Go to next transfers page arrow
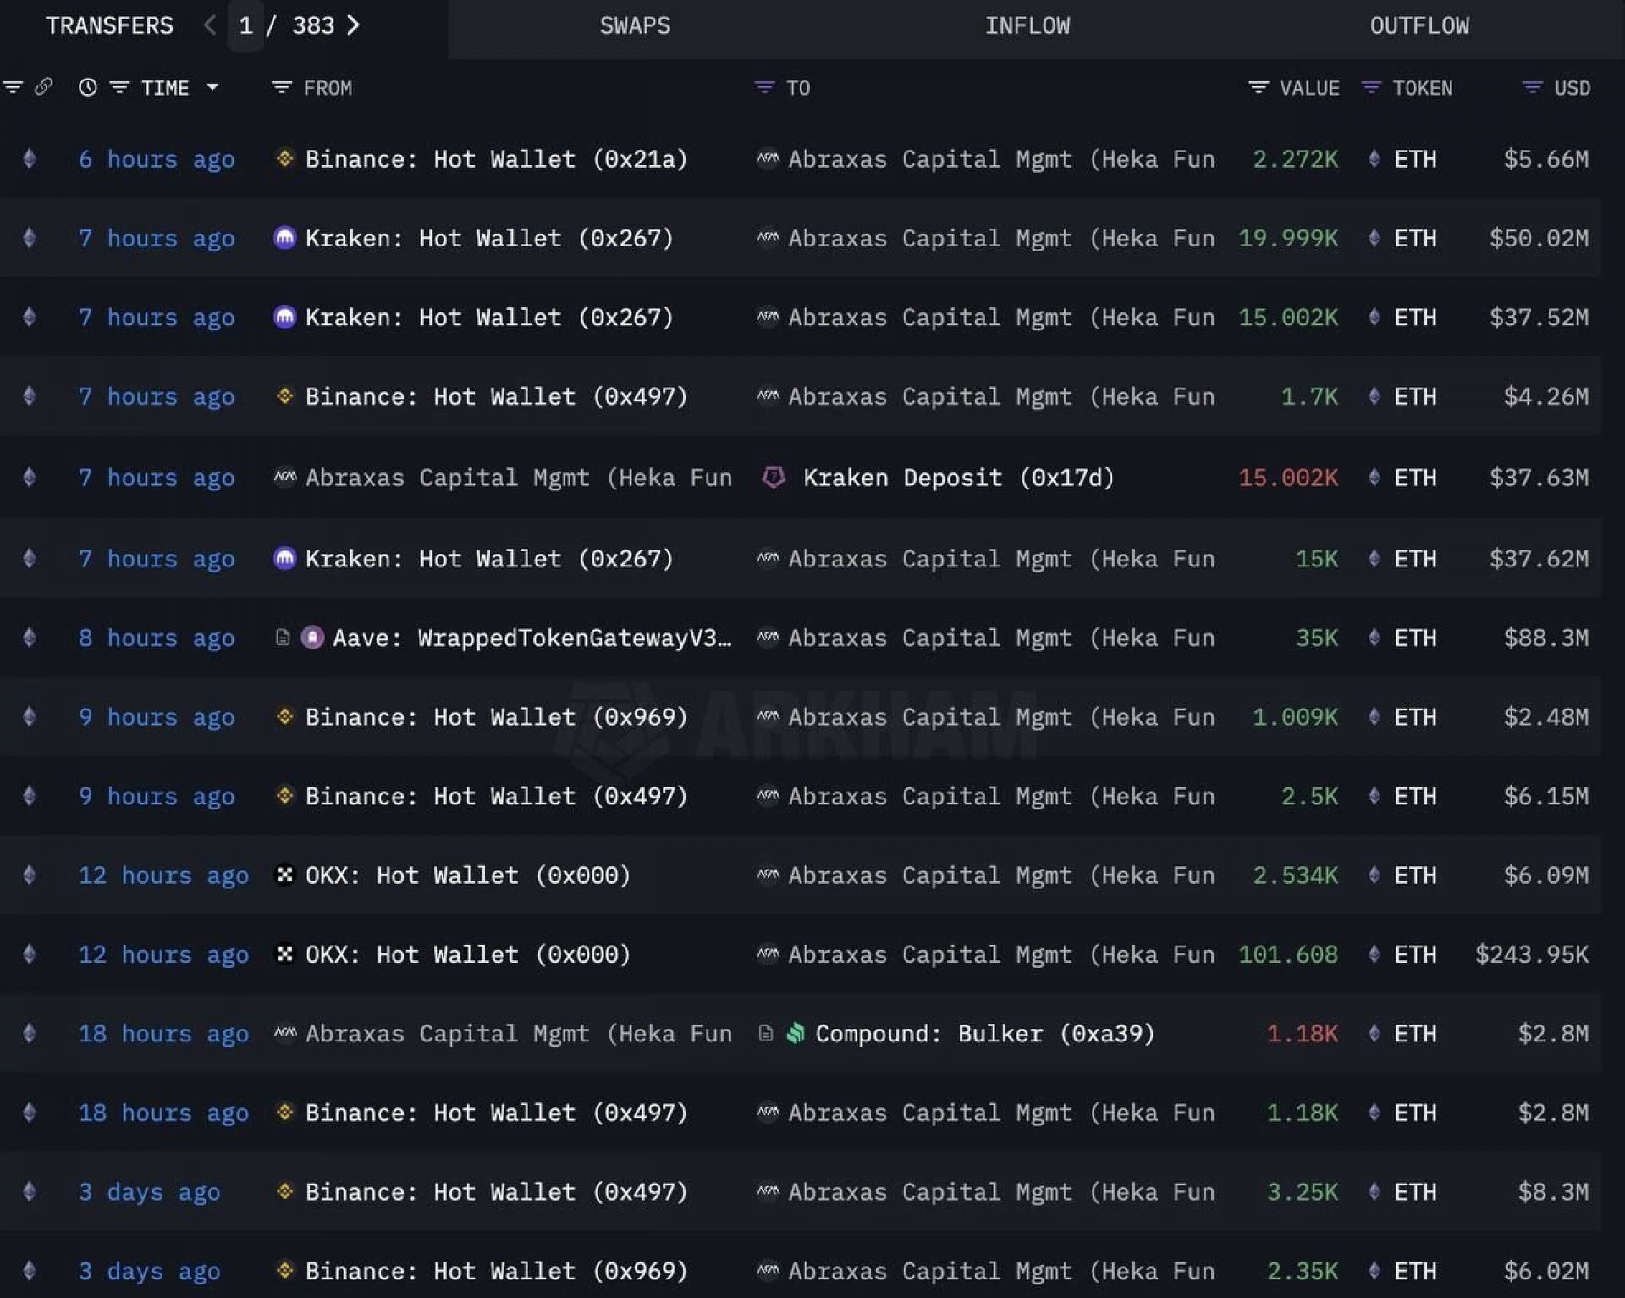Screen dimensions: 1625x1298 click(354, 25)
